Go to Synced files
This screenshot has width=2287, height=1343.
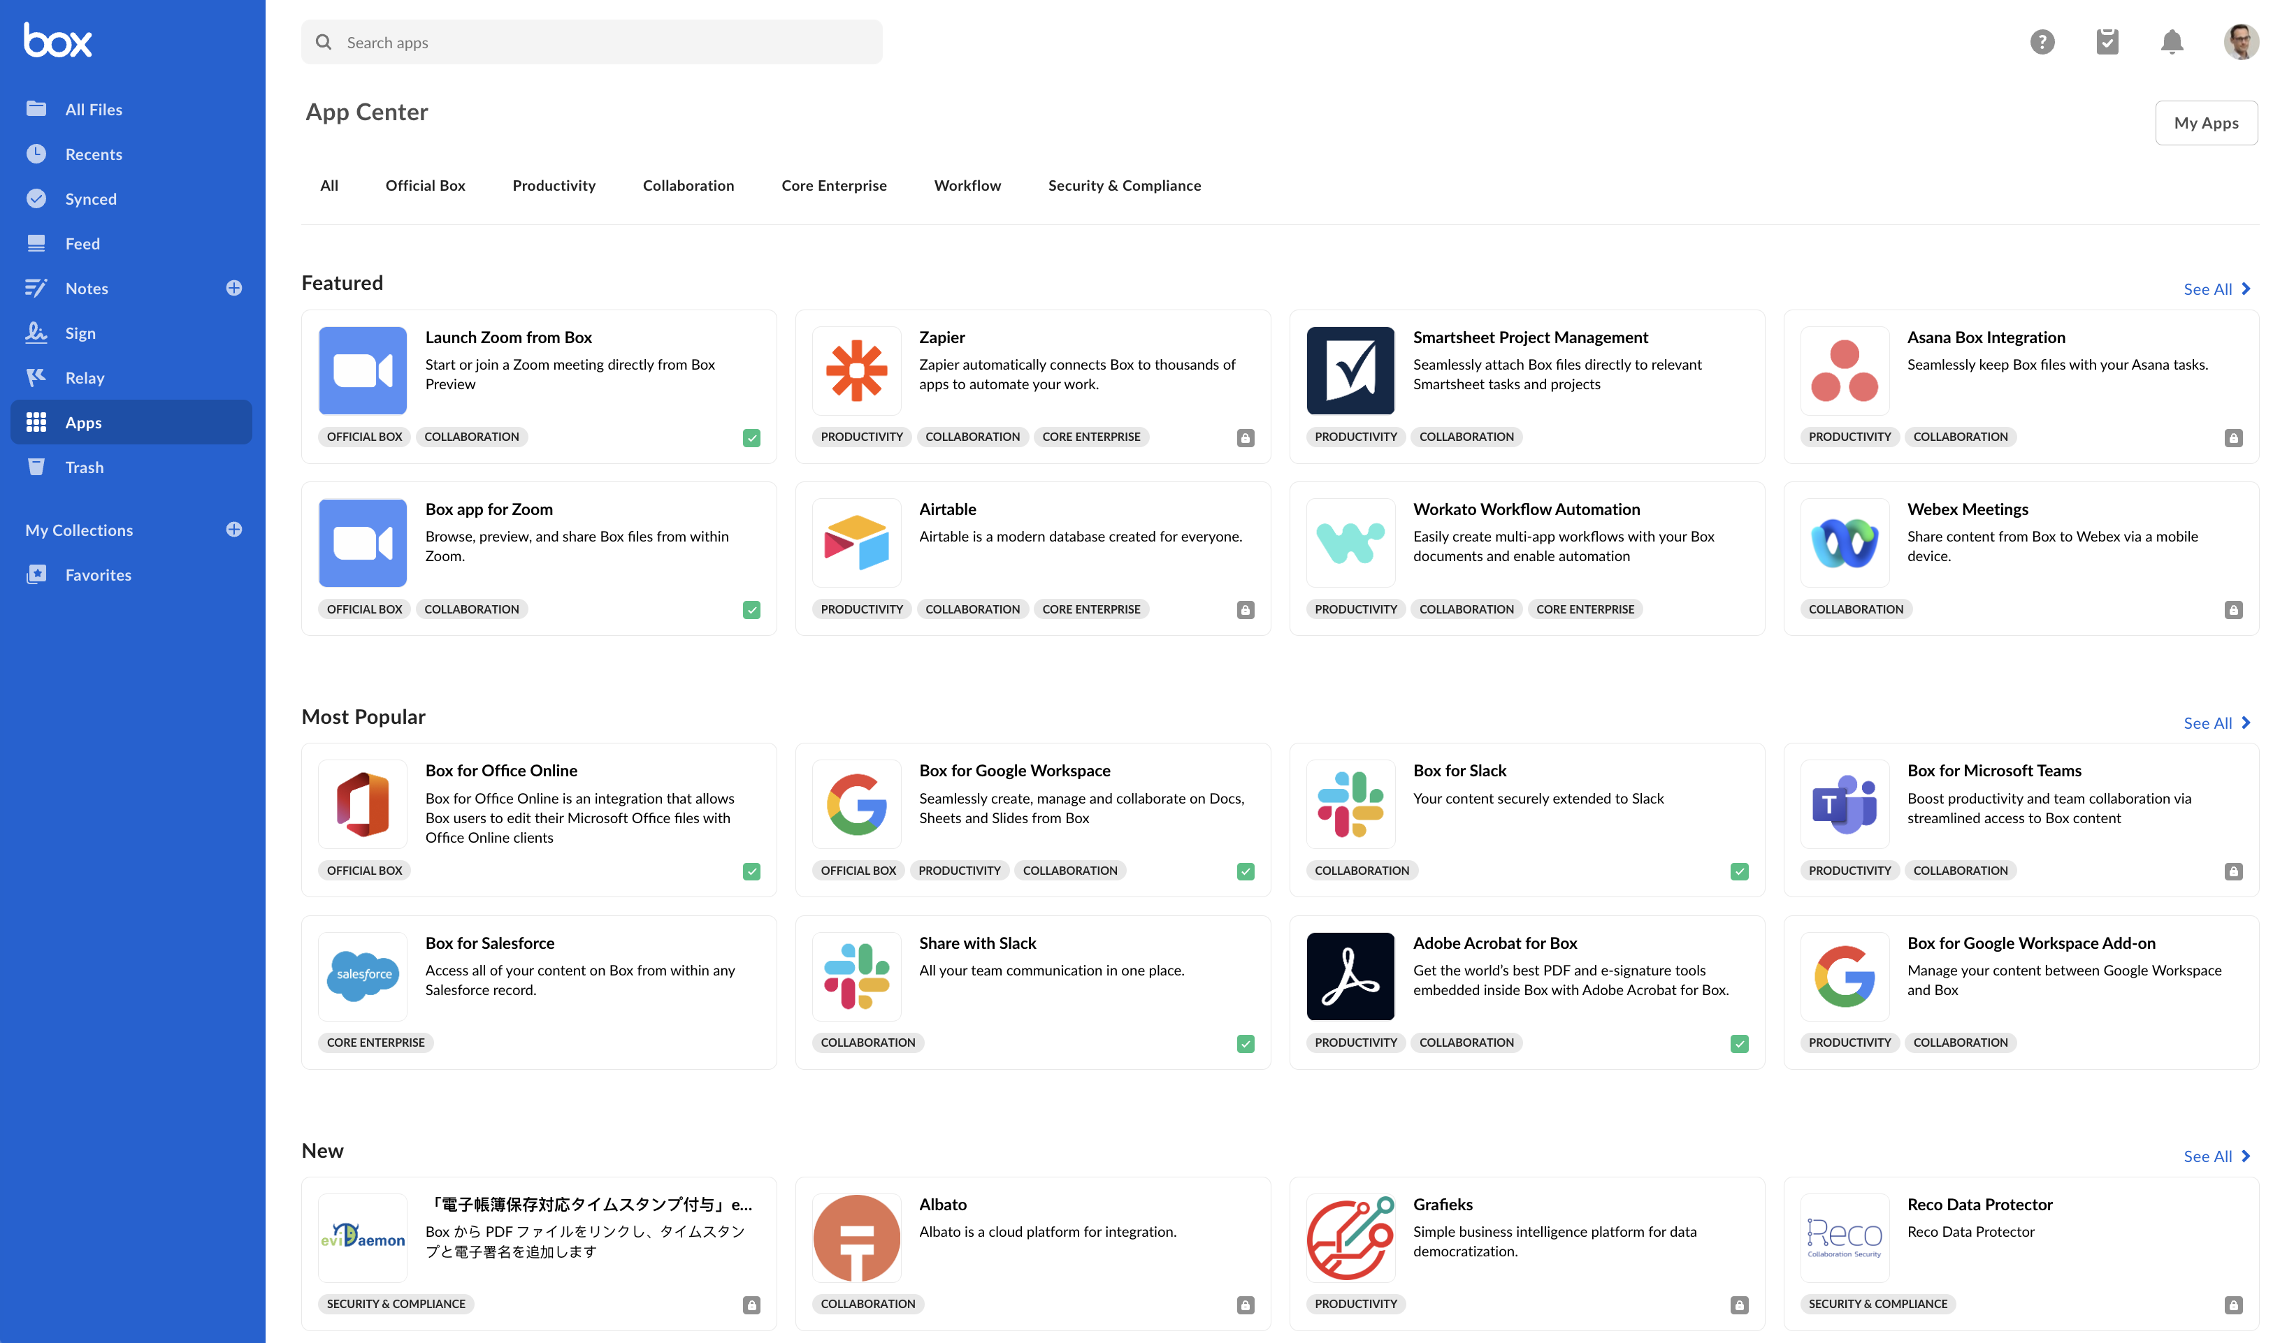tap(131, 198)
